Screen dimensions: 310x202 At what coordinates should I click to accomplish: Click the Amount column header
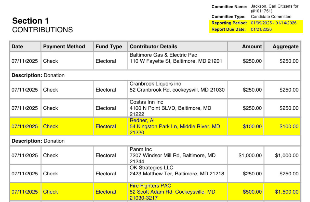click(252, 47)
